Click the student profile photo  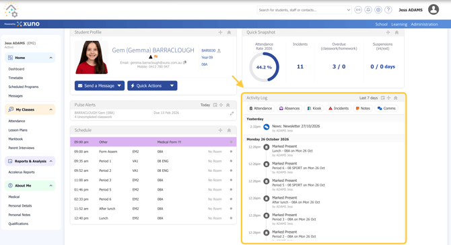[92, 57]
